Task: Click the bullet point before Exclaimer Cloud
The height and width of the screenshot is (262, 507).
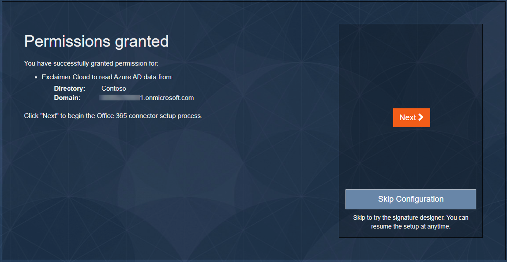Action: [x=36, y=77]
